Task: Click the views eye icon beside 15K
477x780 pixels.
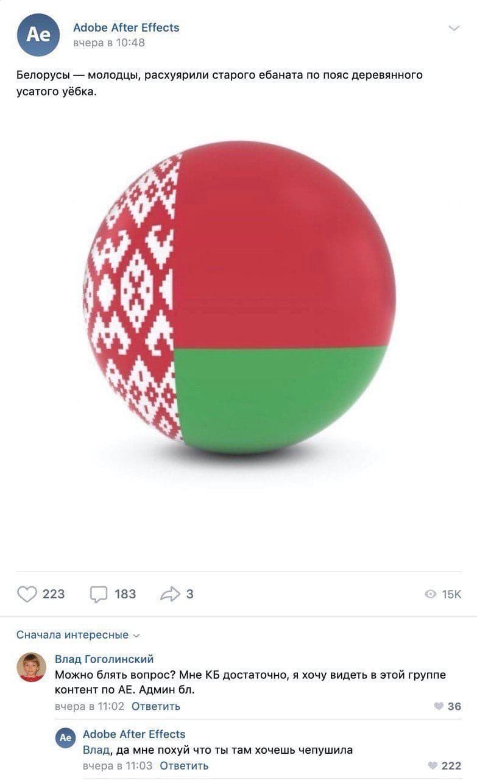Action: pyautogui.click(x=431, y=594)
